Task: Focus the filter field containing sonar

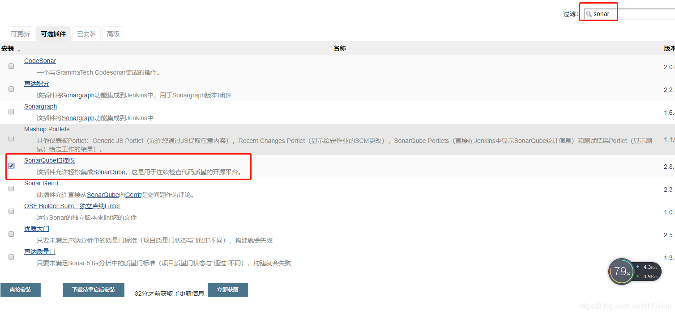Action: (x=629, y=14)
